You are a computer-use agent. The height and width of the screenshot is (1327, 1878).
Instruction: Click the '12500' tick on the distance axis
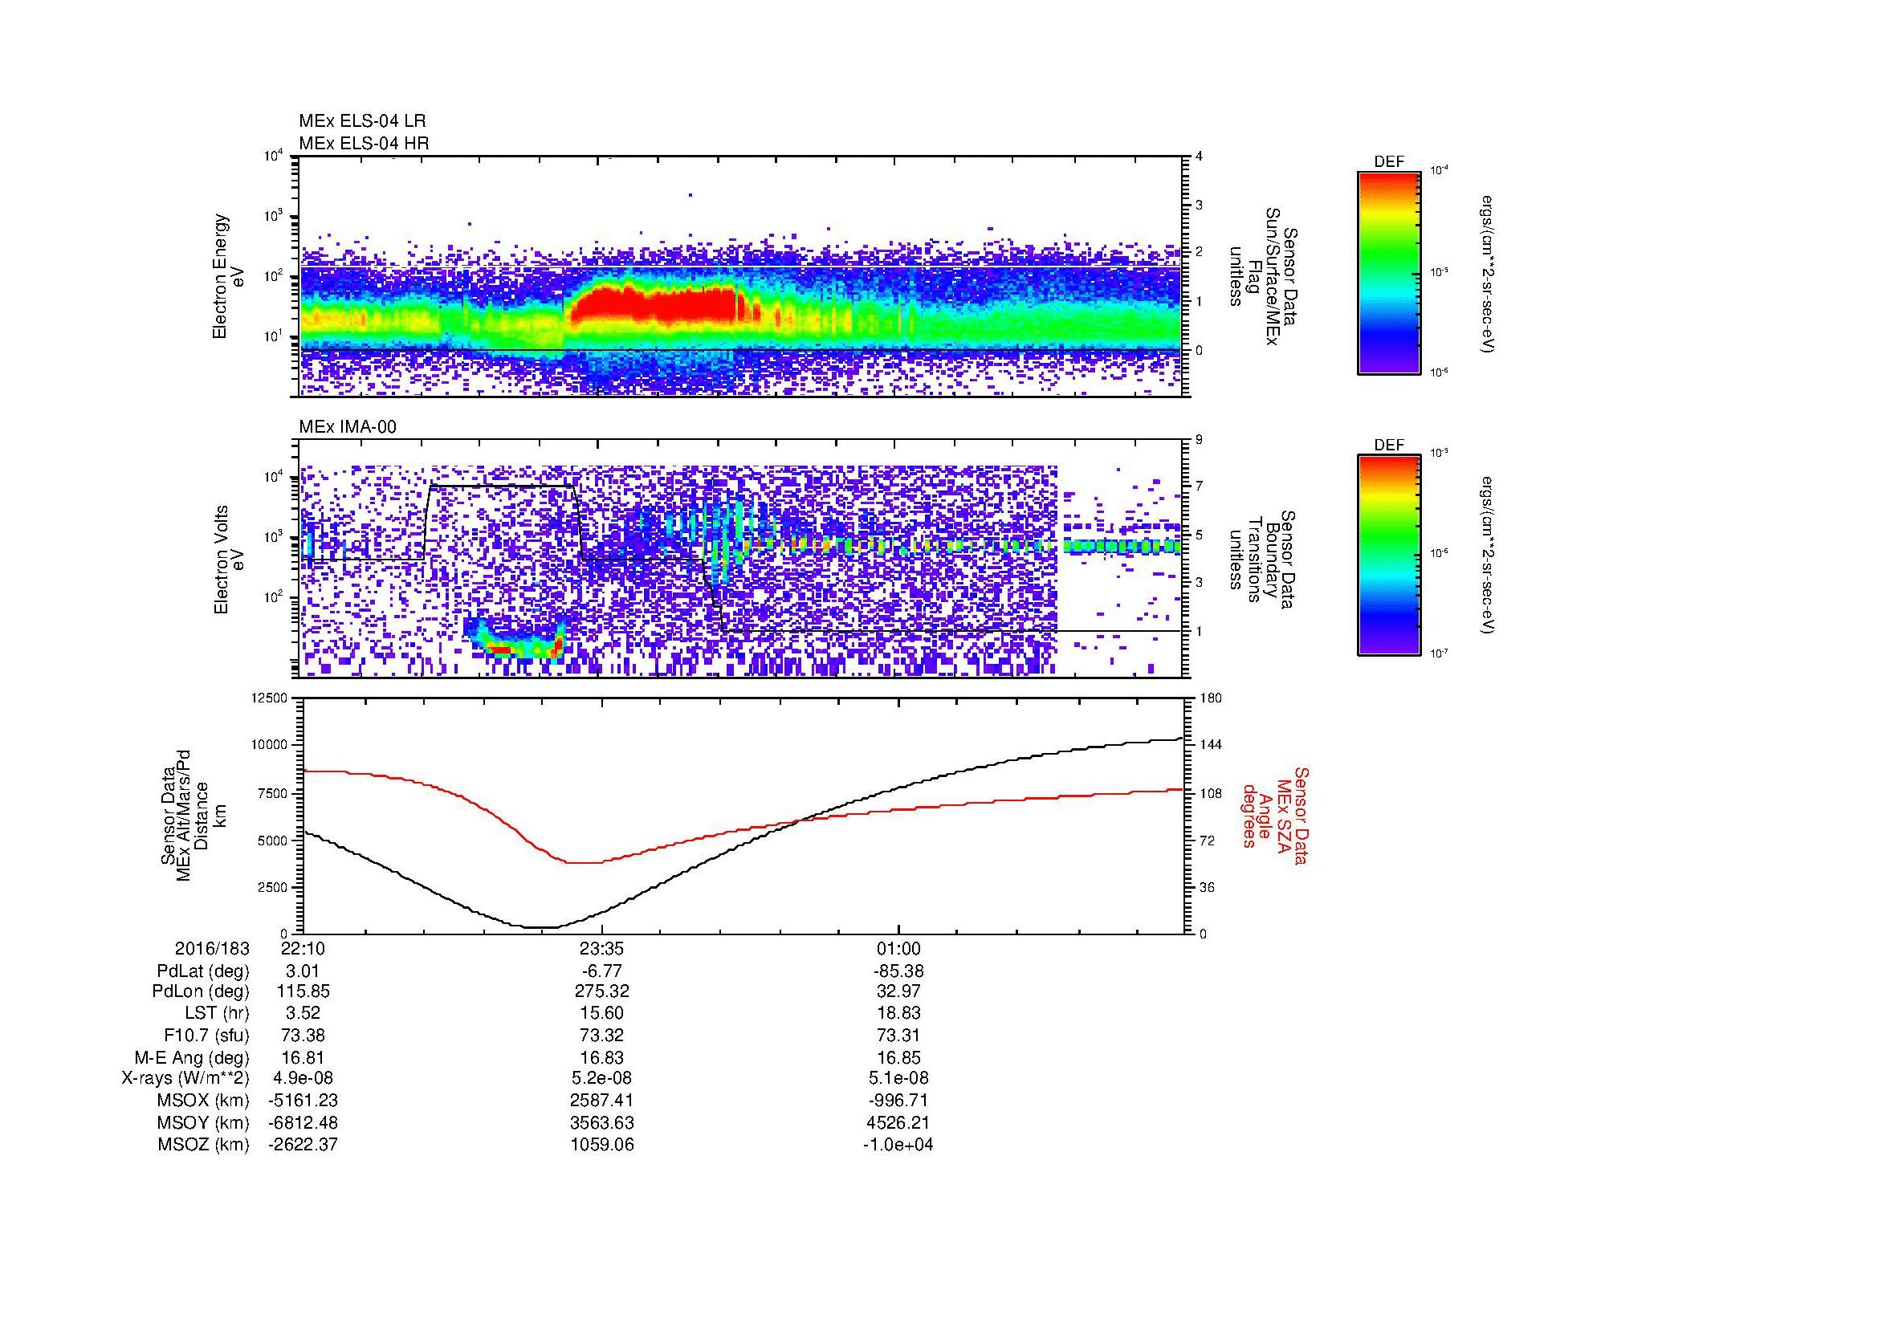click(270, 698)
